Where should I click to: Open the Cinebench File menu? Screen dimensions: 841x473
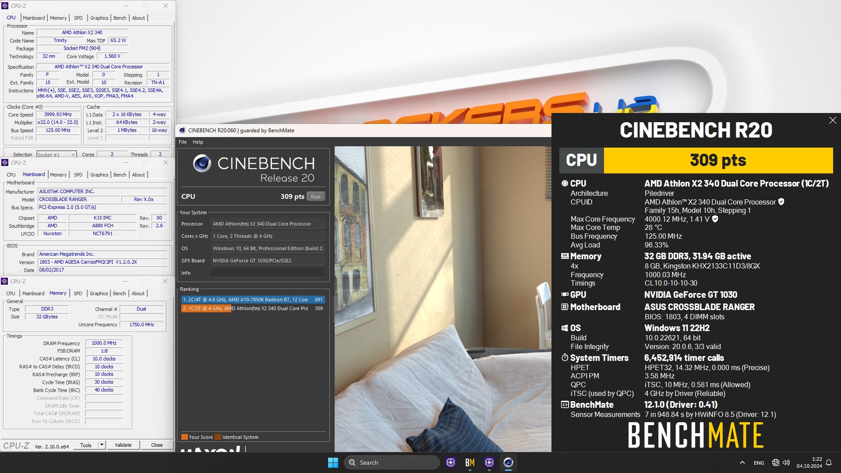183,142
